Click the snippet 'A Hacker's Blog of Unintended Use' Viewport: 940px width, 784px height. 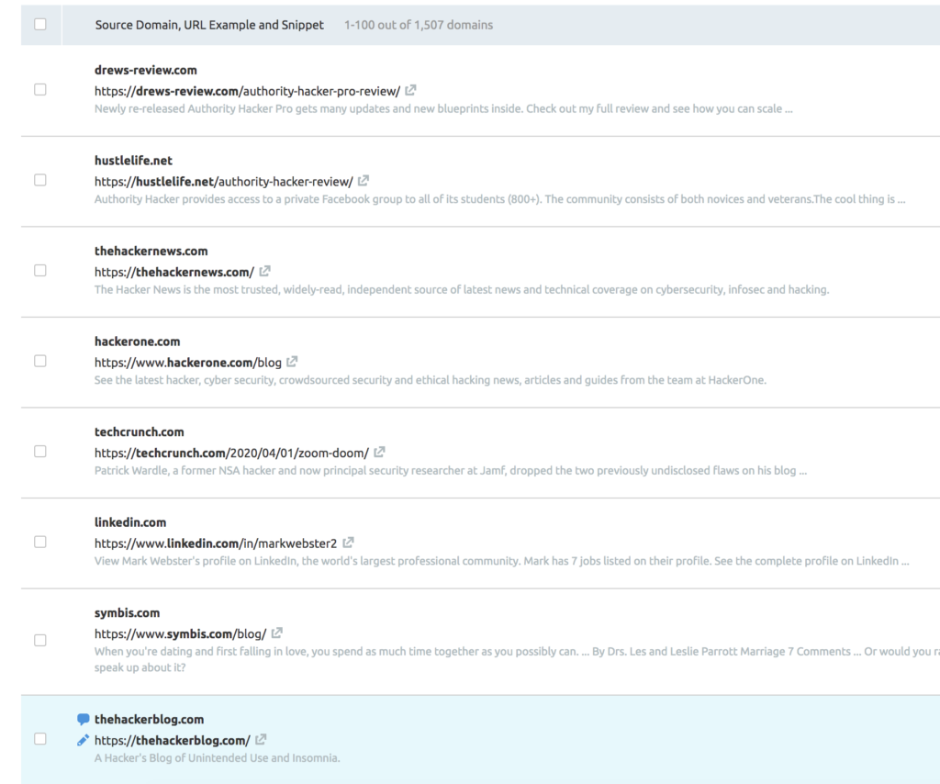point(217,758)
